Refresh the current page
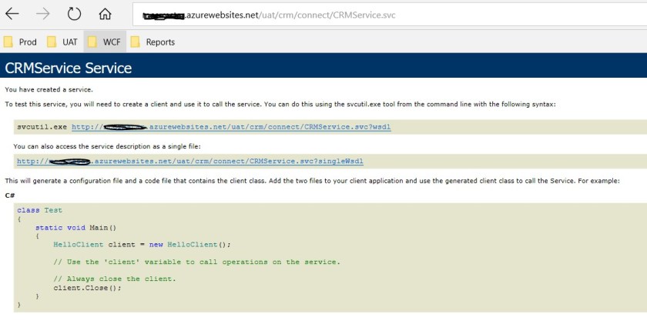 pyautogui.click(x=74, y=15)
